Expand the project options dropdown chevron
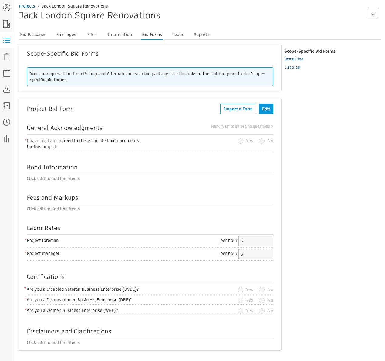Screen dimensions: 385x361 click(373, 14)
